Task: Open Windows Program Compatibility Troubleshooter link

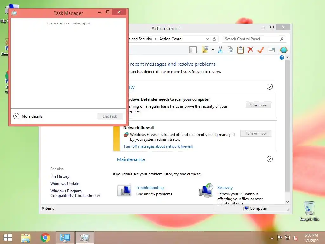Action: 75,193
